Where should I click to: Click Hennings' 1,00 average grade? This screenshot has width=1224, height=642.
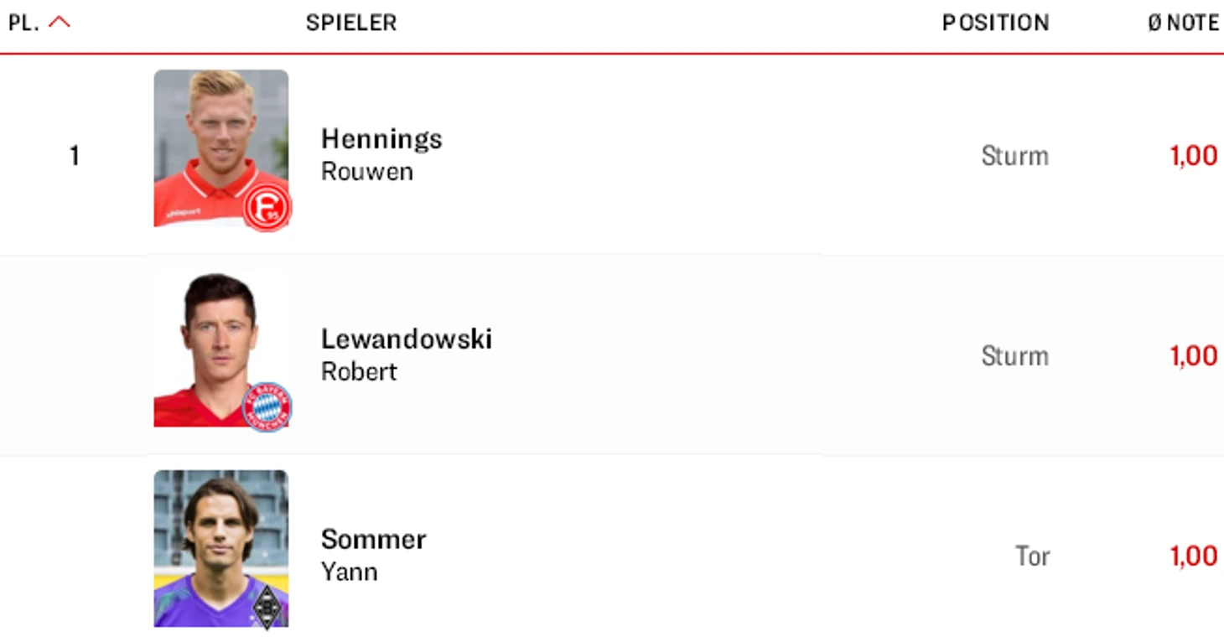[x=1194, y=156]
